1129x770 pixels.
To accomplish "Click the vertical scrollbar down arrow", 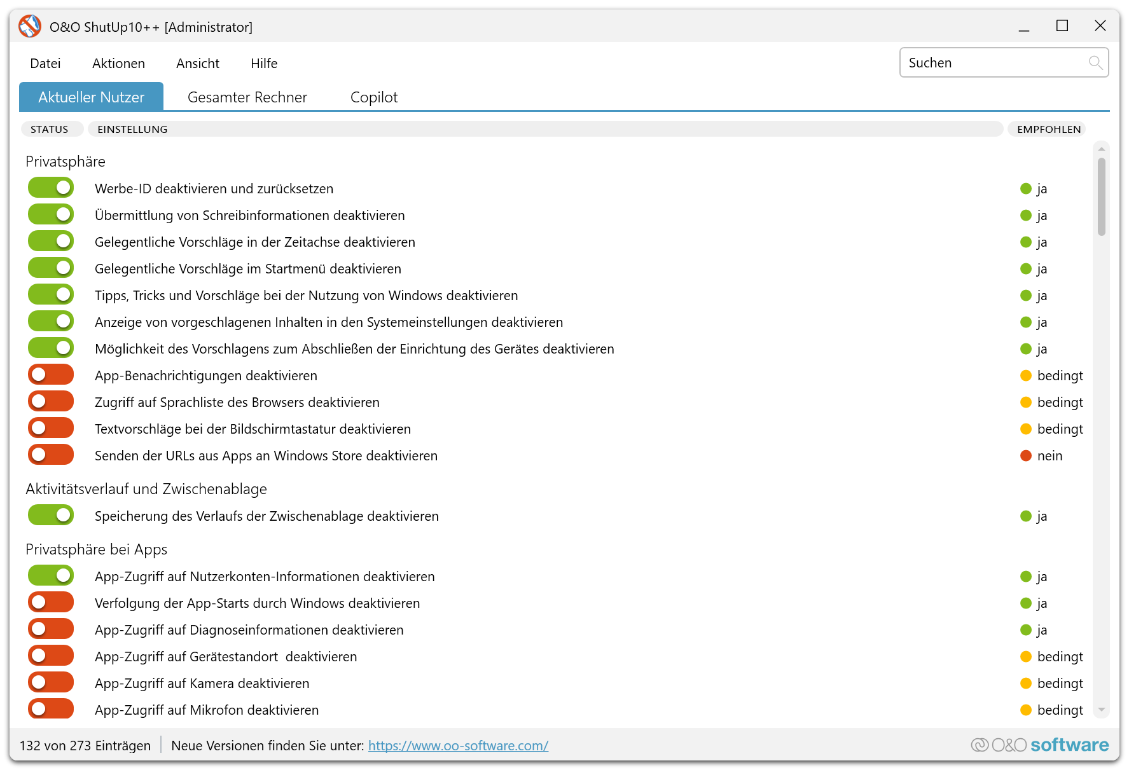I will pyautogui.click(x=1101, y=710).
